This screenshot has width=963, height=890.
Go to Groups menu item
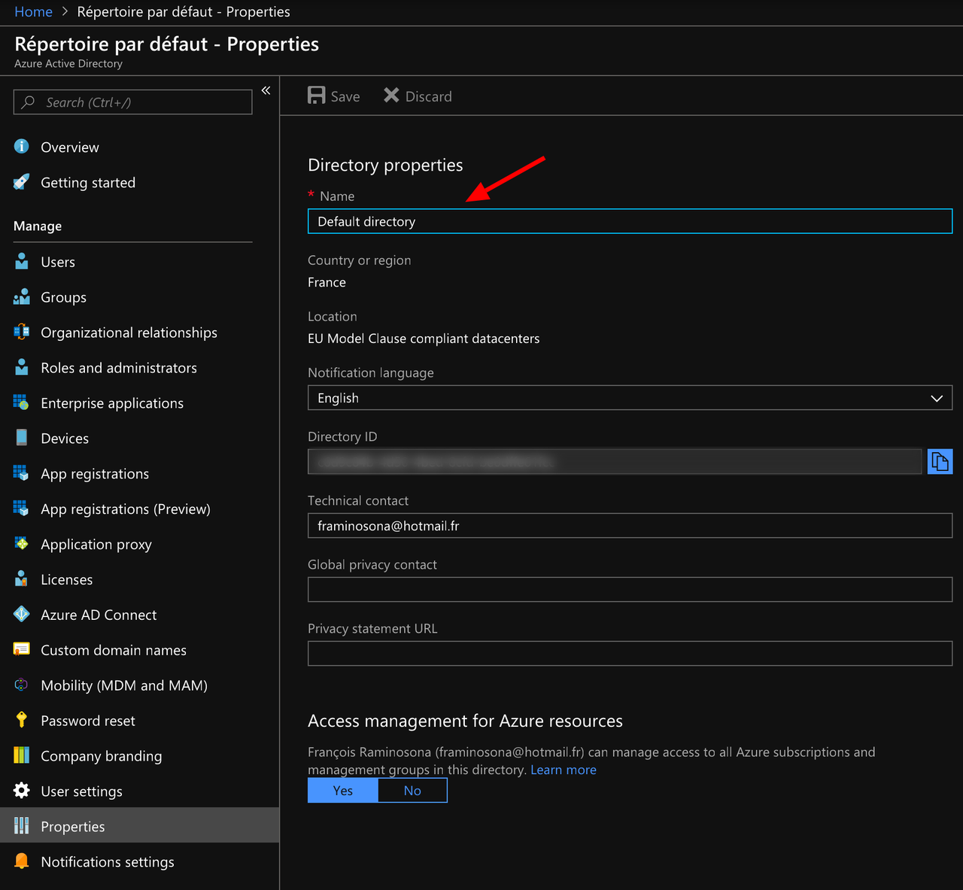tap(64, 298)
